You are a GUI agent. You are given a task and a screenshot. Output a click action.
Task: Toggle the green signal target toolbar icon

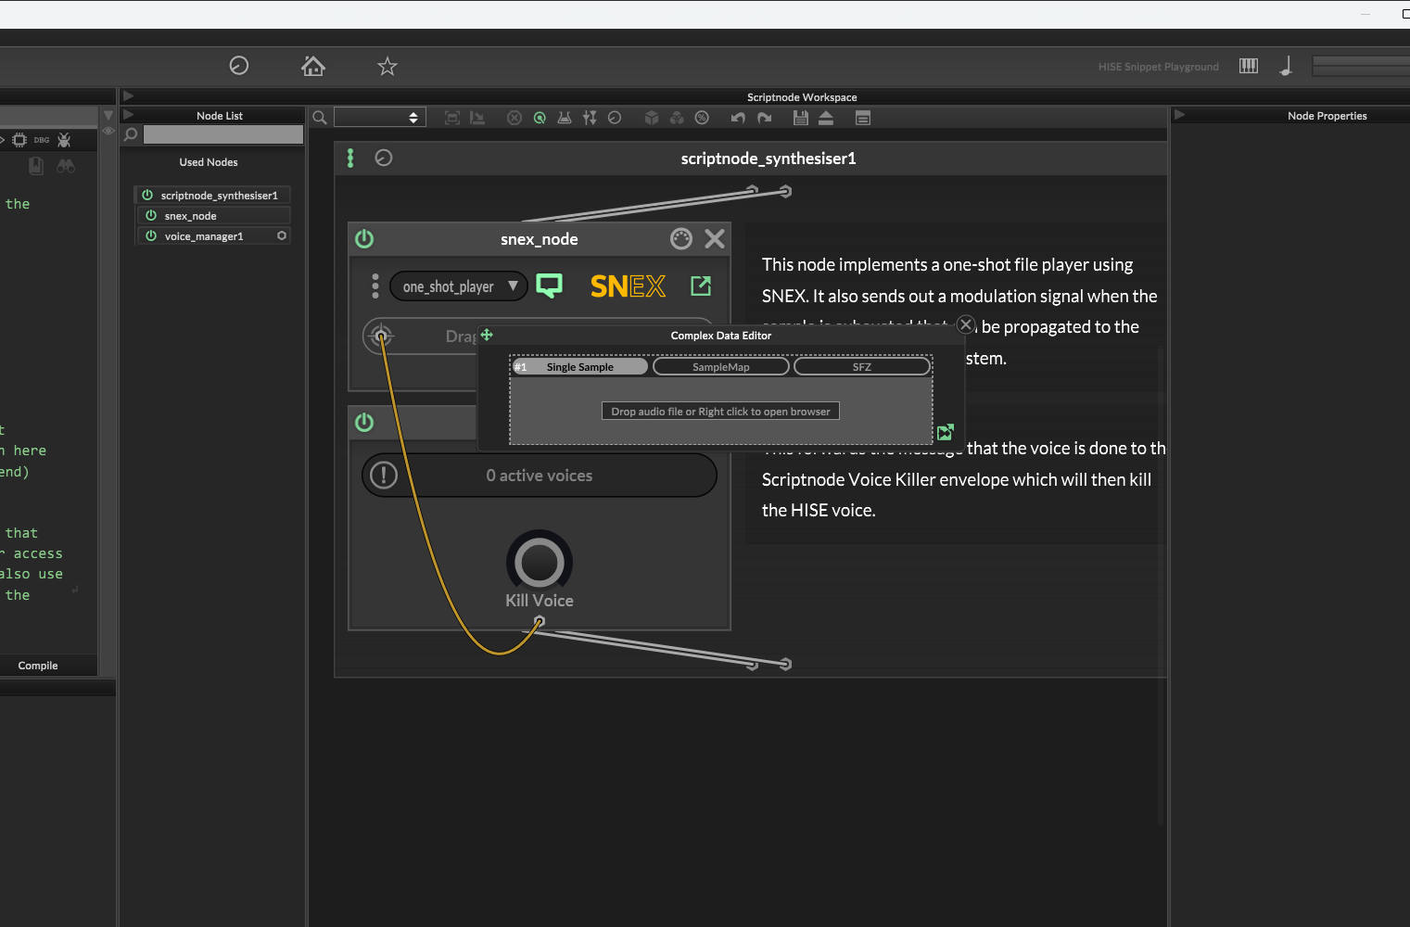tap(540, 118)
